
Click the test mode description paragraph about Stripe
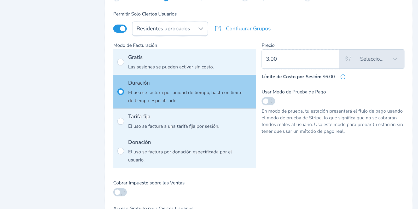coord(332,121)
